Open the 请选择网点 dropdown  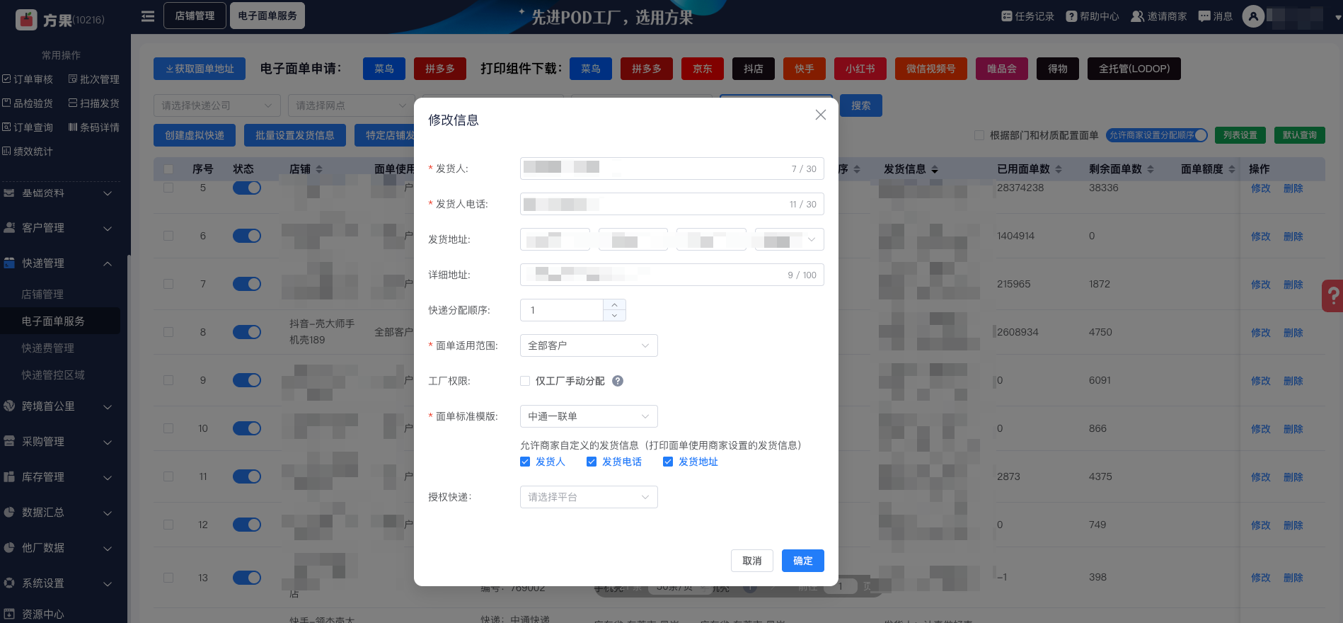(352, 105)
